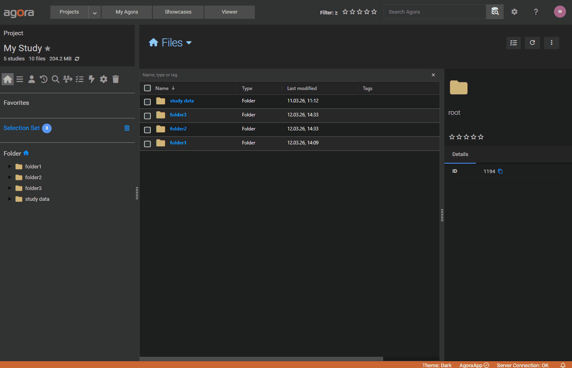Click the refresh button above file list
Viewport: 572px width, 368px height.
tap(532, 43)
